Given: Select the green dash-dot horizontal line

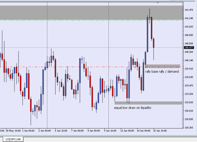Looking at the screenshot, I should 91,20.
